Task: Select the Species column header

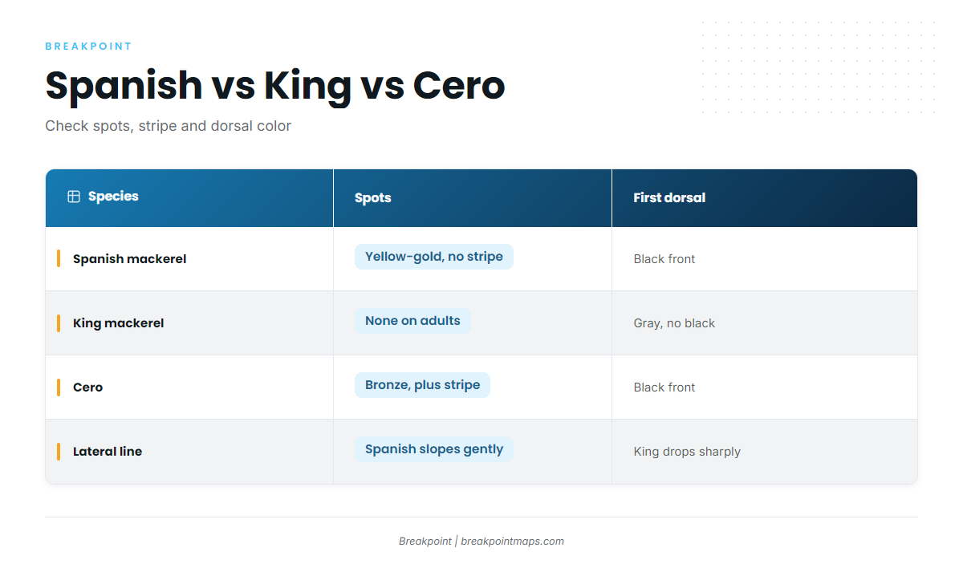Action: tap(189, 197)
